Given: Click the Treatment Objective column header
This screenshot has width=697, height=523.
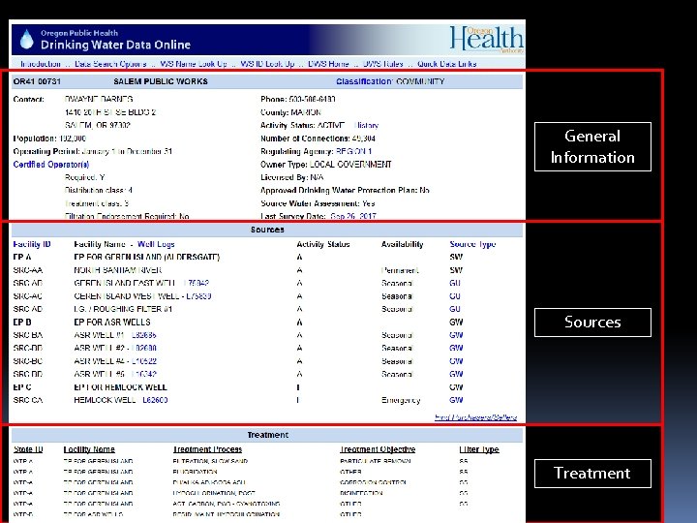Looking at the screenshot, I should (x=378, y=449).
